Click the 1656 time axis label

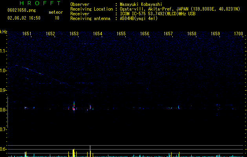click(x=145, y=34)
